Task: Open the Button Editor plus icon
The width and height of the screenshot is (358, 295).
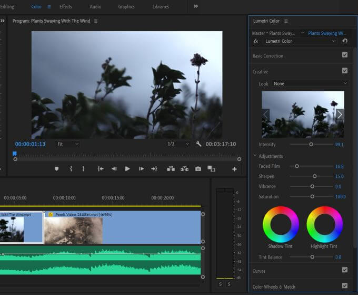Action: [234, 169]
